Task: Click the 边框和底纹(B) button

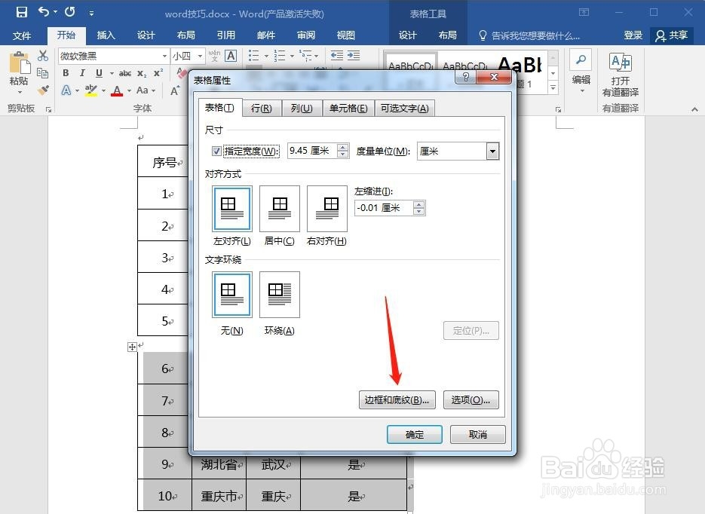Action: click(x=397, y=400)
